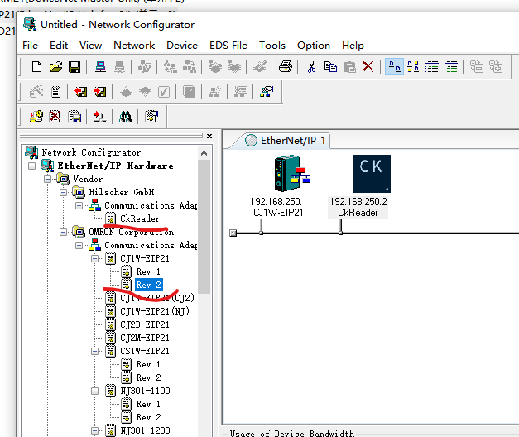Viewport: 519px width, 437px height.
Task: Click the hardware tree scroll-up arrow
Action: [x=204, y=153]
